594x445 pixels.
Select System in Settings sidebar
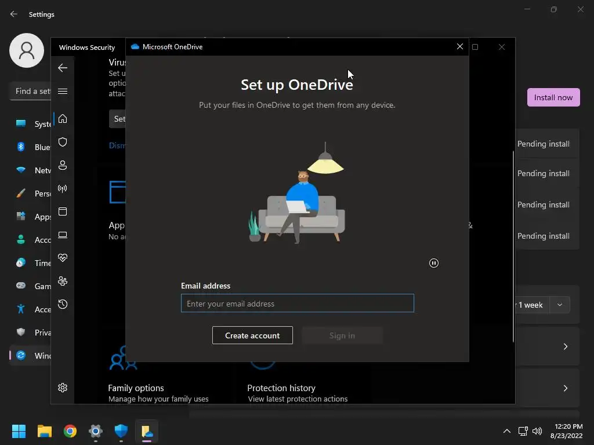[31, 124]
